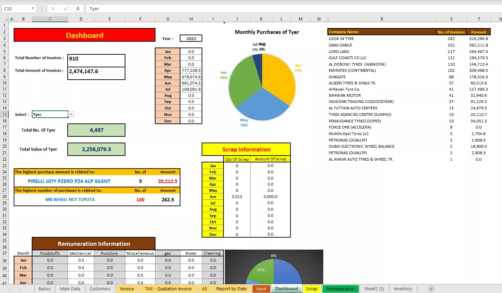
Task: Click the Scrap Information header
Action: click(x=246, y=149)
